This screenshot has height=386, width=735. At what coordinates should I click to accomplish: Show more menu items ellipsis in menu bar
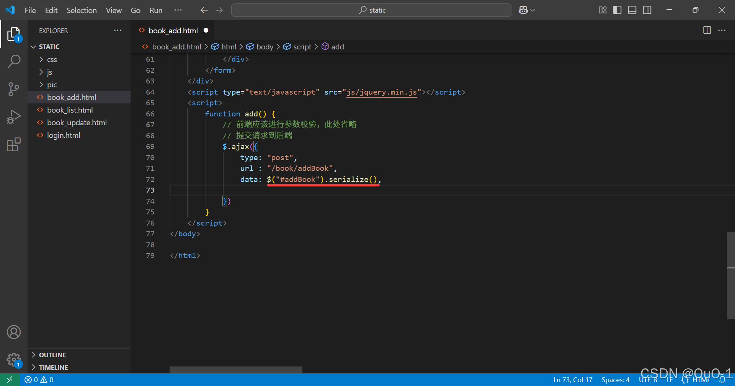tap(178, 10)
